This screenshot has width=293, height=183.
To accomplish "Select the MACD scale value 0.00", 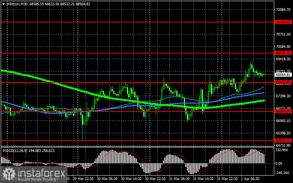I will tap(279, 164).
